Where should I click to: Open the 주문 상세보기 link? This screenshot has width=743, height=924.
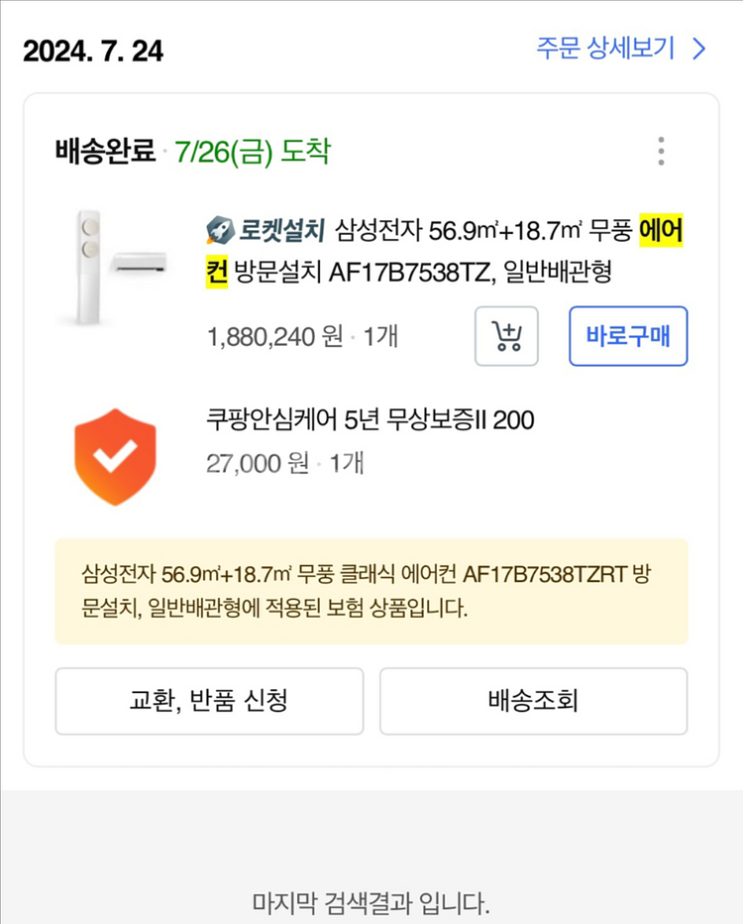(606, 49)
